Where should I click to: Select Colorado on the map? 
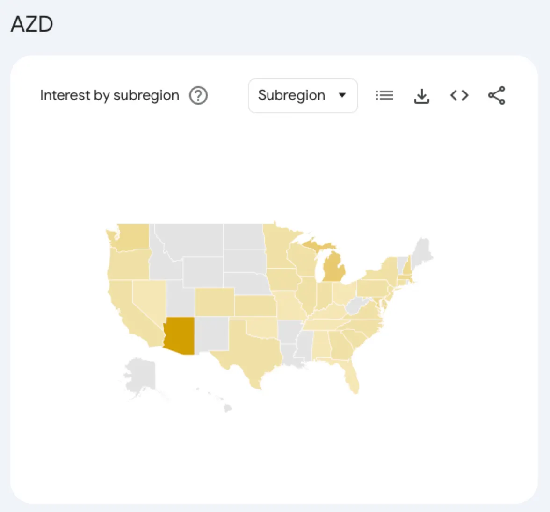[x=215, y=302]
